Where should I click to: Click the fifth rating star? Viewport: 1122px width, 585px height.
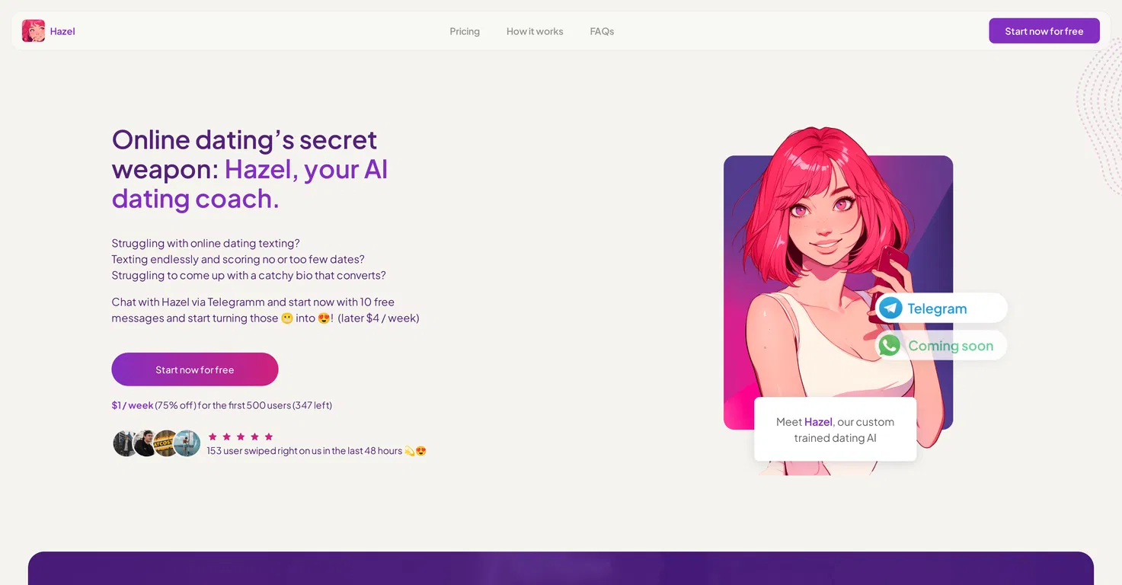(268, 436)
